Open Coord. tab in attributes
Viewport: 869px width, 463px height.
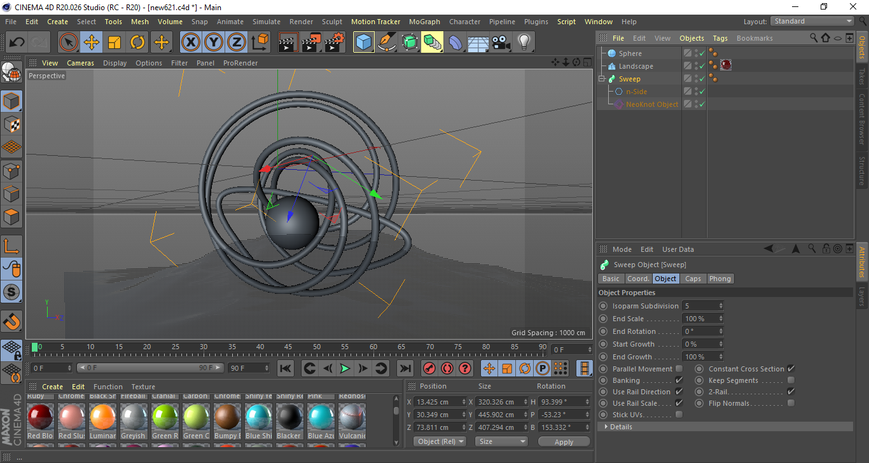click(638, 279)
